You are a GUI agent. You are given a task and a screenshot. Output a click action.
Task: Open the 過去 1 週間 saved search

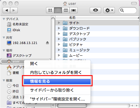(x=15, y=97)
